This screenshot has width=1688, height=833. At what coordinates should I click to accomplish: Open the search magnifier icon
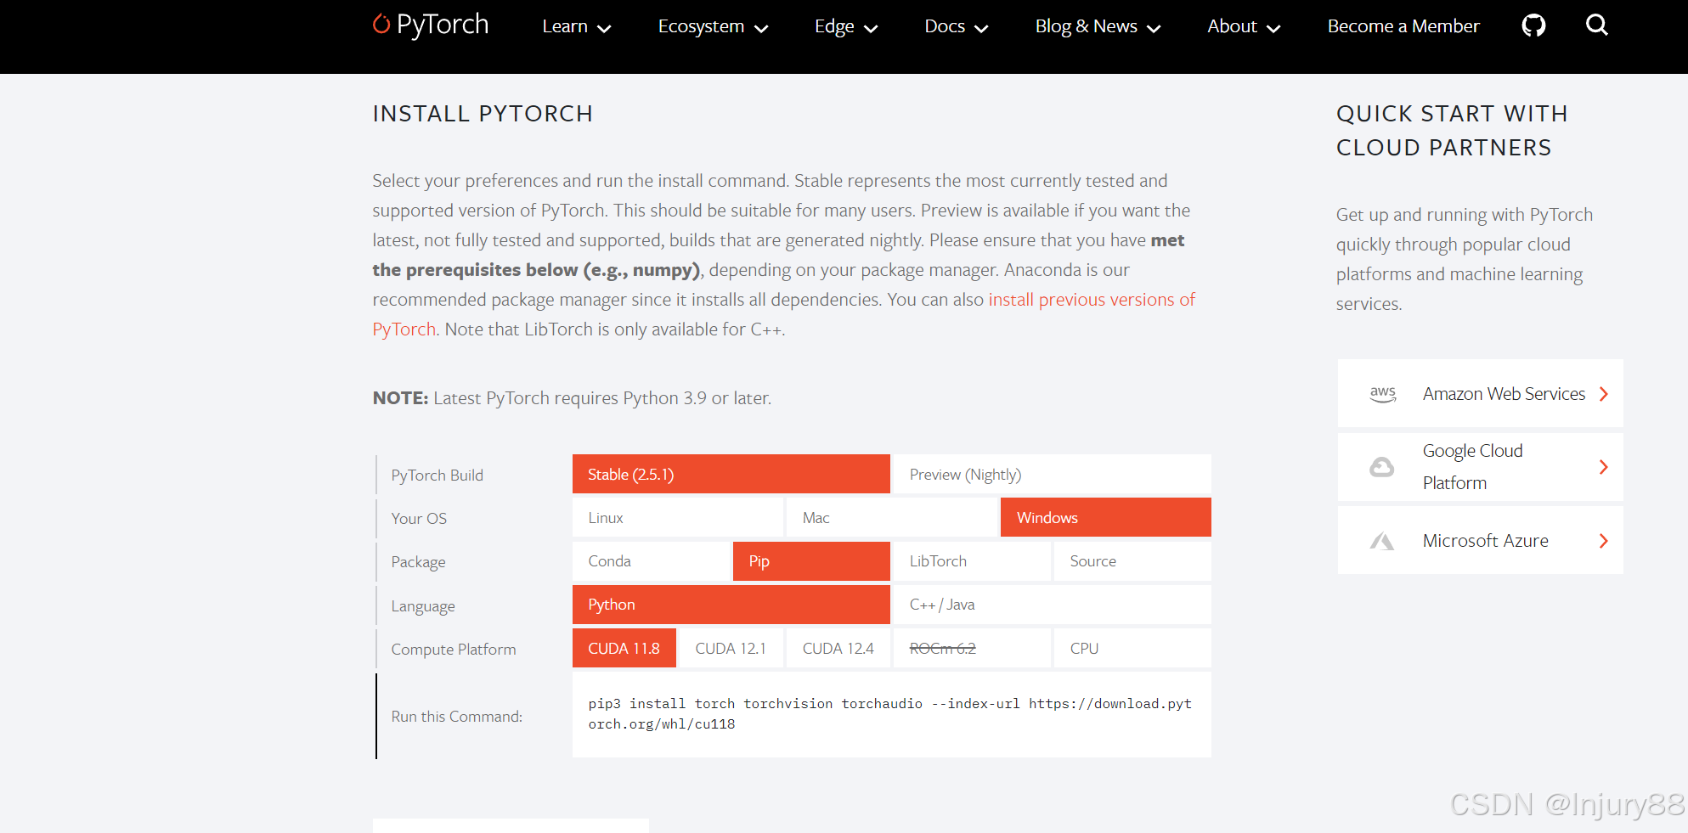[x=1597, y=25]
